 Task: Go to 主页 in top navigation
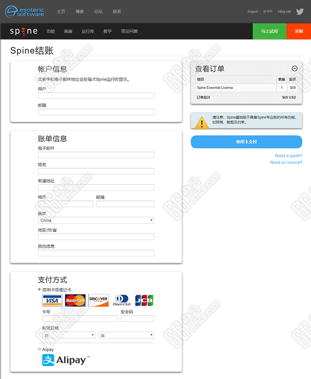tap(61, 11)
